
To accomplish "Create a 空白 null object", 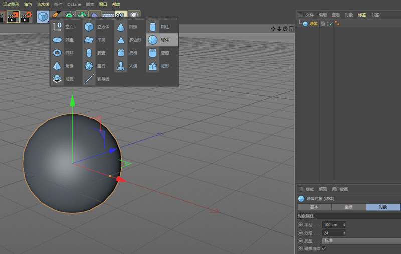I will pos(57,27).
